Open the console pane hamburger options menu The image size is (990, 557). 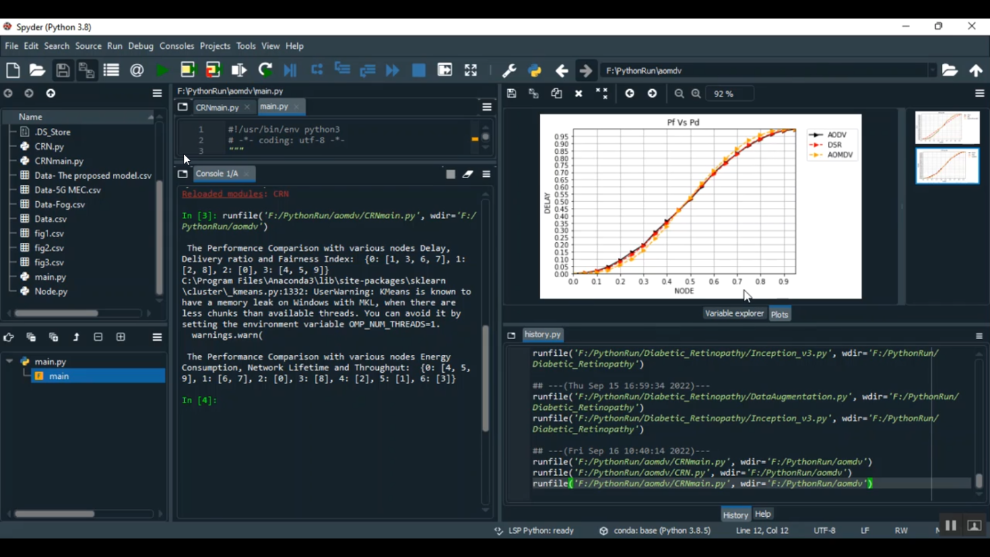click(x=486, y=174)
